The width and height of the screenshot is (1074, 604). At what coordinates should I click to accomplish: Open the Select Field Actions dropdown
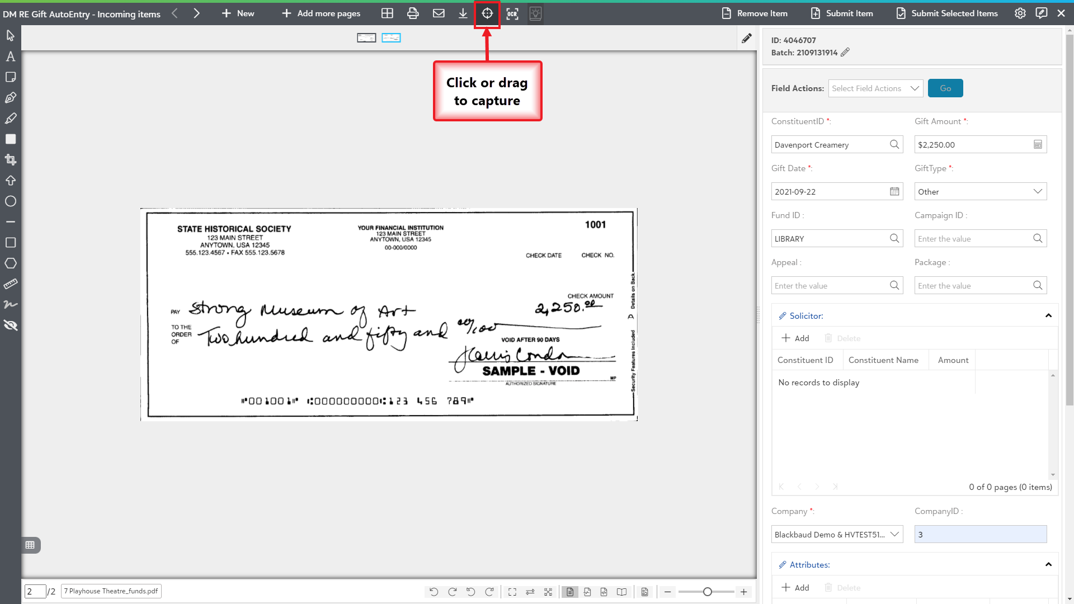point(875,88)
